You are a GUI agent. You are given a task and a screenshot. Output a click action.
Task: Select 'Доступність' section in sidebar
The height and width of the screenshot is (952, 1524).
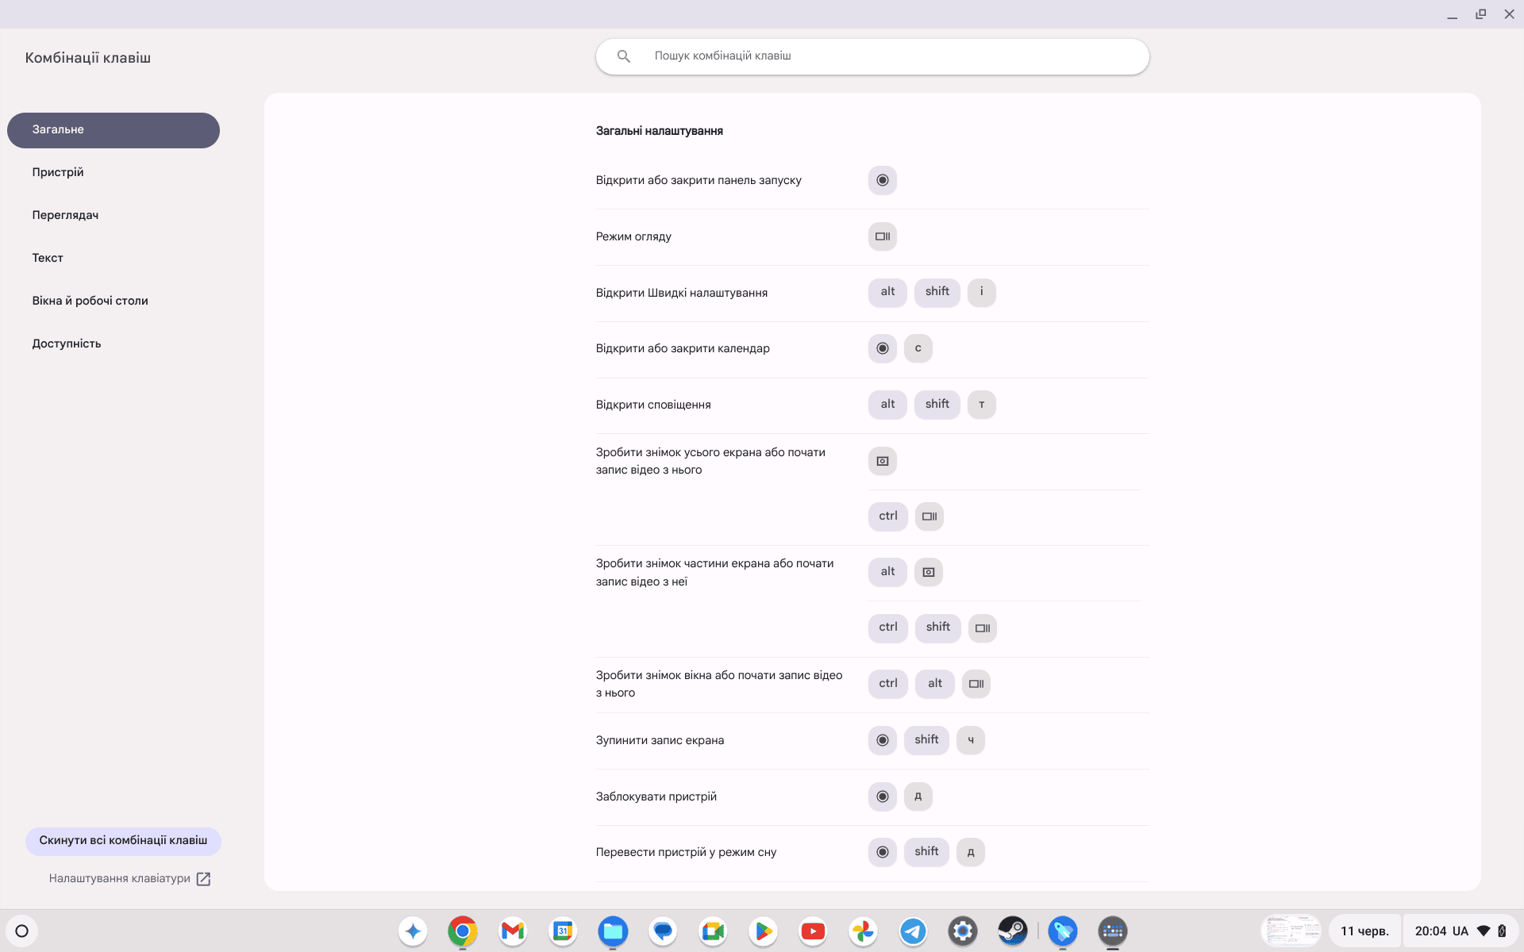pos(66,344)
